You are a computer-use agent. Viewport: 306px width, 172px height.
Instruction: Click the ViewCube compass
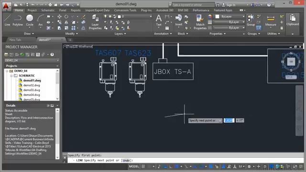pos(291,62)
